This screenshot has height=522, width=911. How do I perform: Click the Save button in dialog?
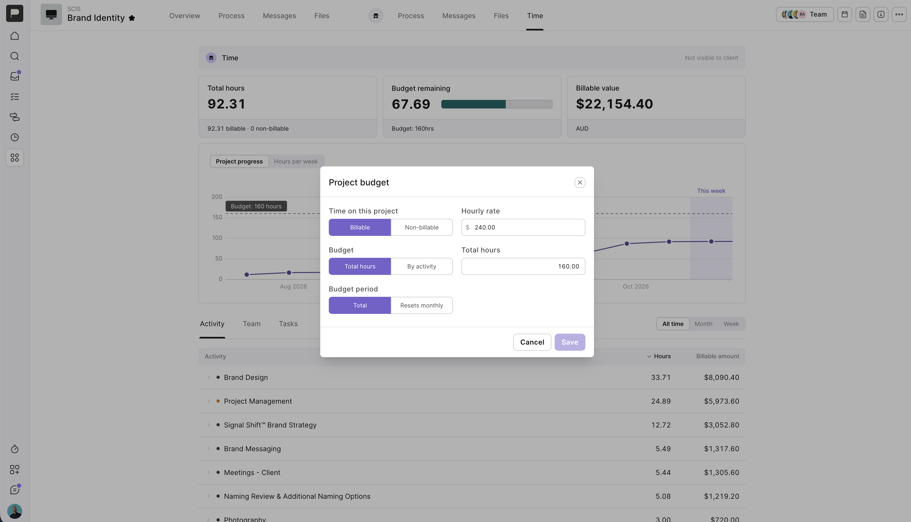click(x=570, y=342)
